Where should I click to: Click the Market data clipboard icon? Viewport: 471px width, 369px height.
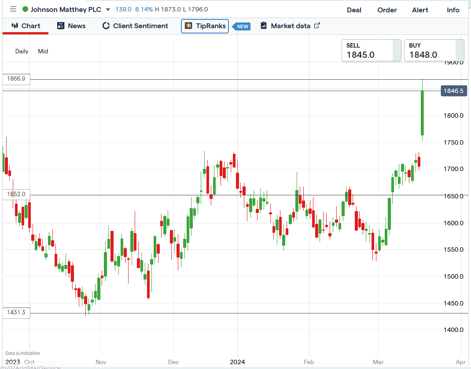pyautogui.click(x=263, y=26)
